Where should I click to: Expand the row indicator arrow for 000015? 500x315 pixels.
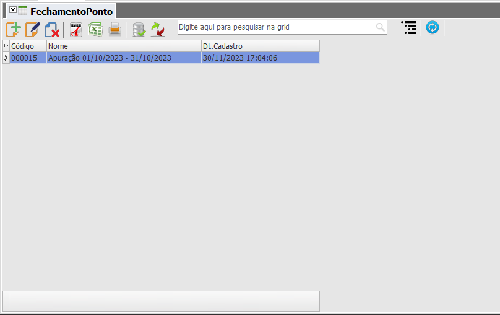coord(6,58)
